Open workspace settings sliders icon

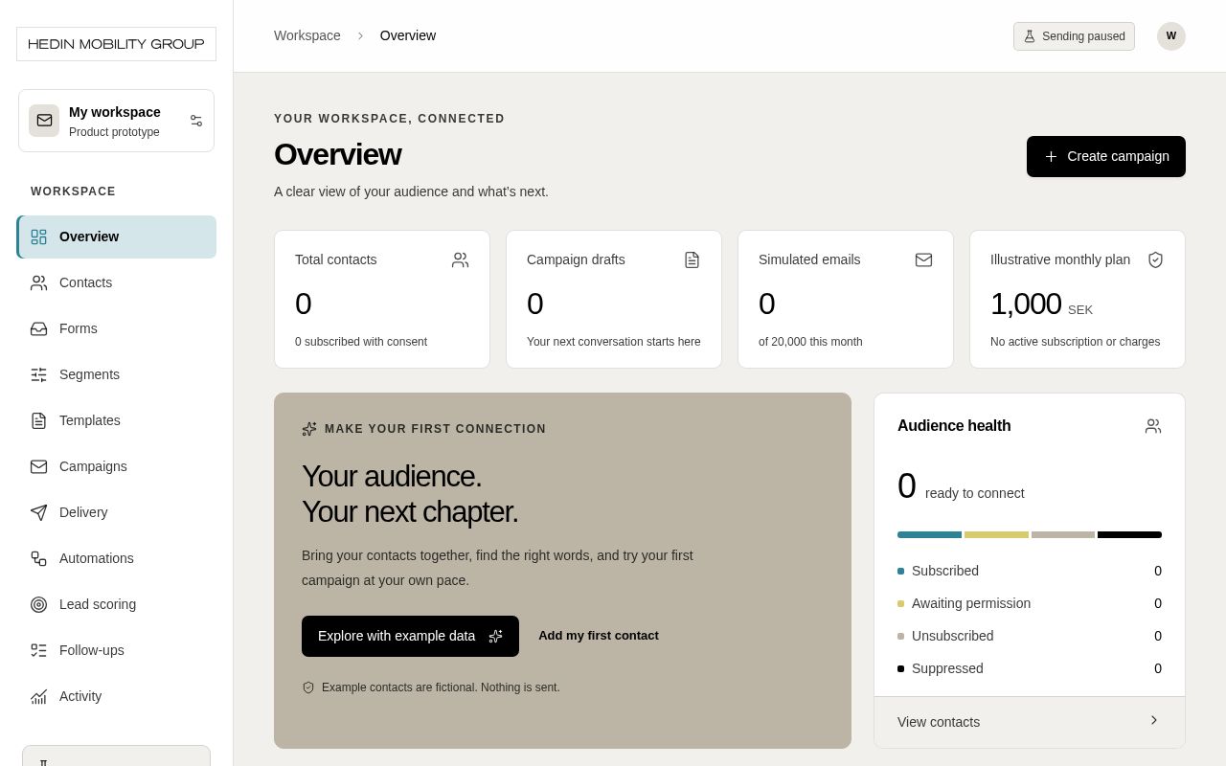tap(196, 121)
